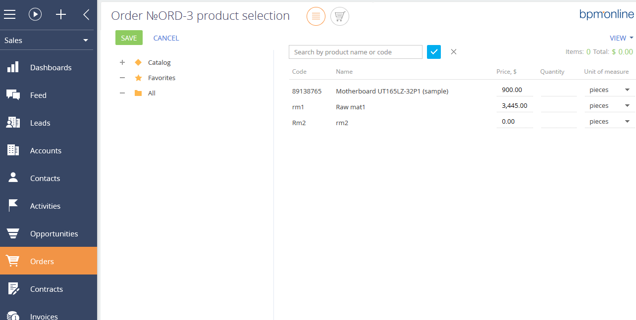This screenshot has width=636, height=320.
Task: Open the Sales workplace dropdown
Action: (47, 41)
